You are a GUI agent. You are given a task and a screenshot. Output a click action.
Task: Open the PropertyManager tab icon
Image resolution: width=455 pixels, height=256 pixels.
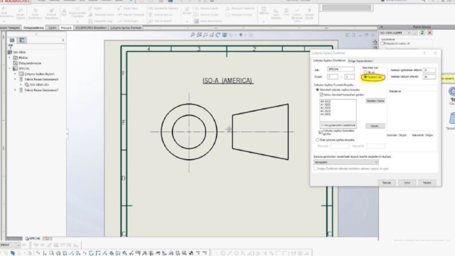tap(22, 40)
